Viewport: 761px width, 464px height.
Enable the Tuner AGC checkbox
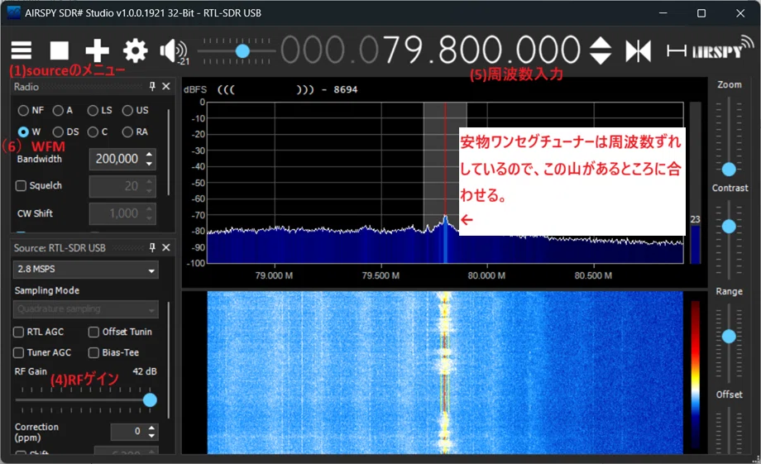pyautogui.click(x=18, y=353)
